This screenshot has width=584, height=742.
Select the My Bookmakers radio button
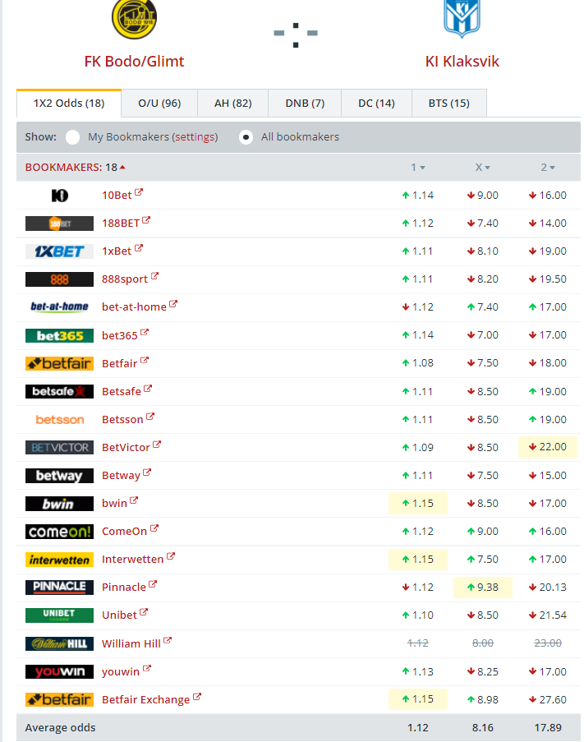pyautogui.click(x=73, y=137)
